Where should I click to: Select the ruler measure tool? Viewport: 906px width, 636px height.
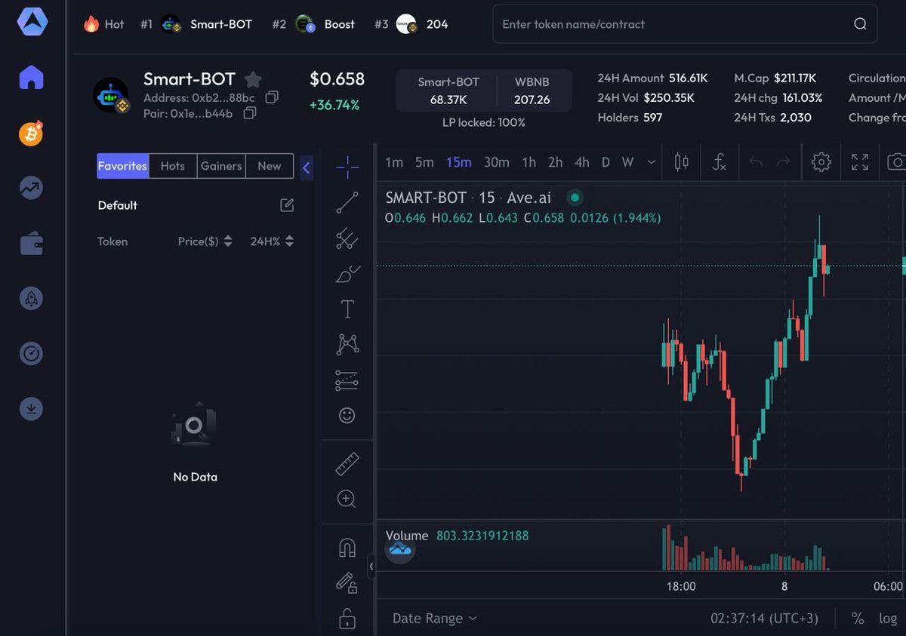(x=347, y=464)
